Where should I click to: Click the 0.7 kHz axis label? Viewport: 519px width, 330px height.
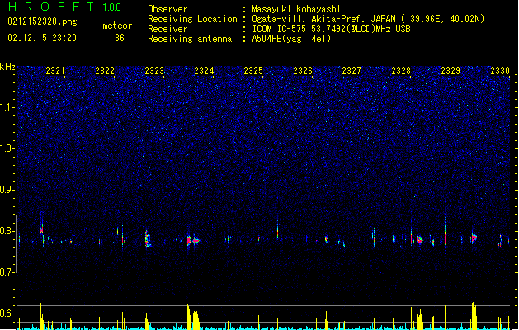(x=7, y=272)
